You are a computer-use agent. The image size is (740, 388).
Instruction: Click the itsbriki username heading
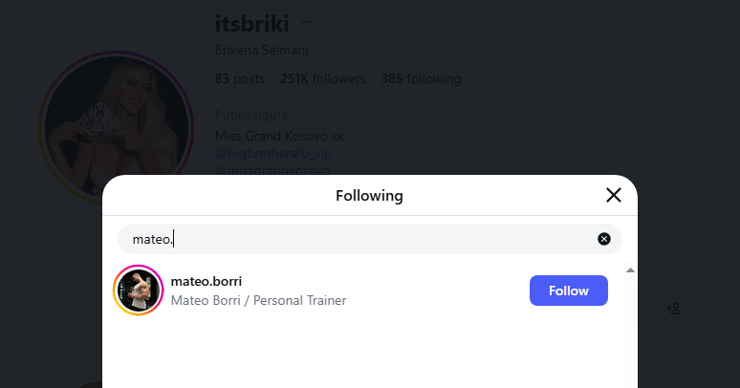251,23
